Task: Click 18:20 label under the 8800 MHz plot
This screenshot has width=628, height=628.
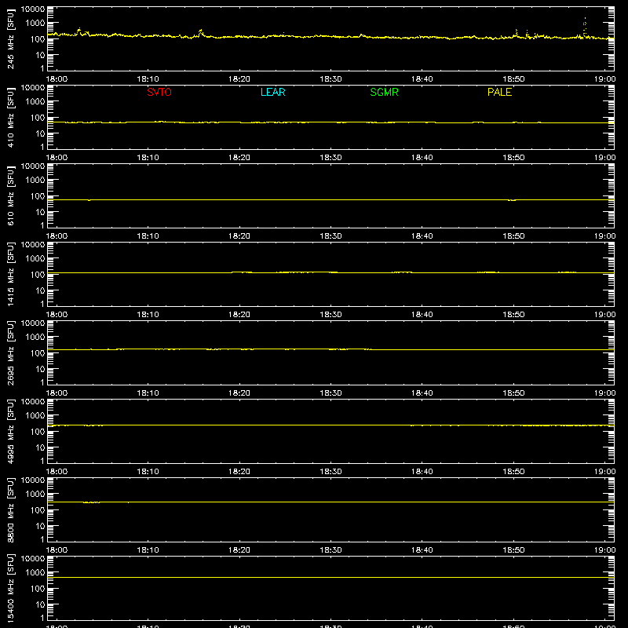Action: (239, 550)
